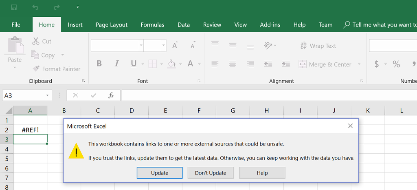Click the Undo arrow icon
Viewport: 417px width, 190px height.
[x=35, y=7]
